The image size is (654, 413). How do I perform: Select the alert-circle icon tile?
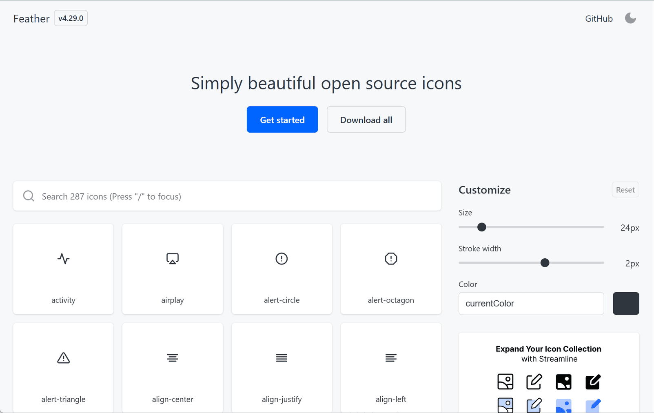(282, 269)
